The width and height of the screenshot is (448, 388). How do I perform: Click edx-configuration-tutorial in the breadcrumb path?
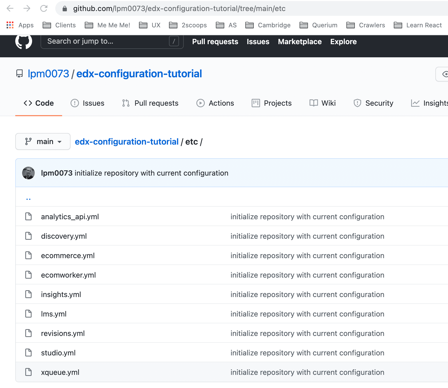(x=127, y=142)
